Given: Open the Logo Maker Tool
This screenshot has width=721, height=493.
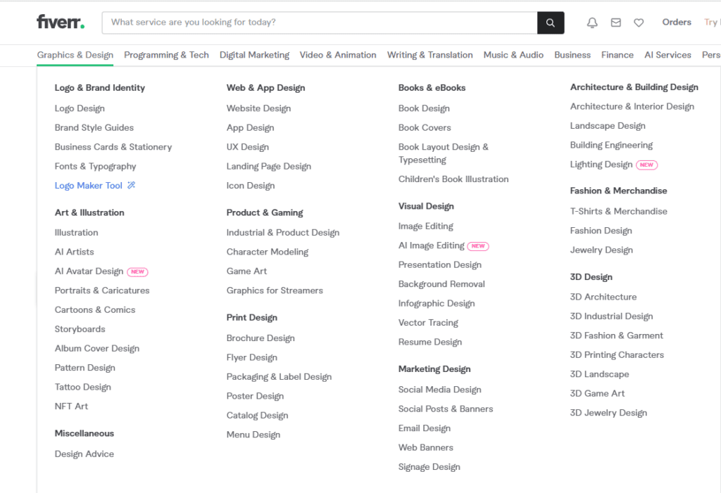Looking at the screenshot, I should coord(89,185).
